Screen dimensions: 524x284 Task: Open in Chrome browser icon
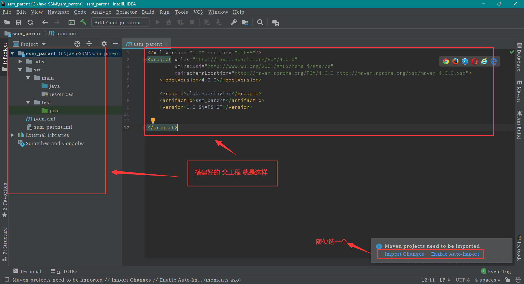(446, 62)
